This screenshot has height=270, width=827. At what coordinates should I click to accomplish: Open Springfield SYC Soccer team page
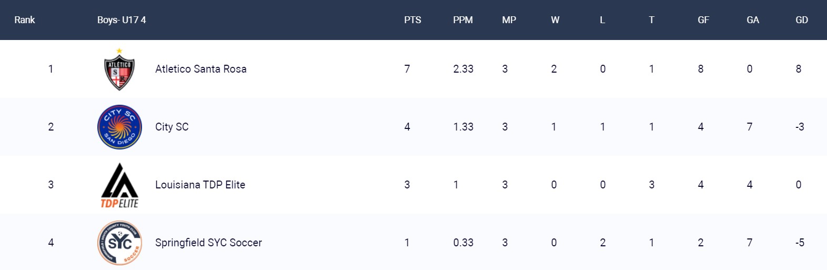tap(208, 243)
